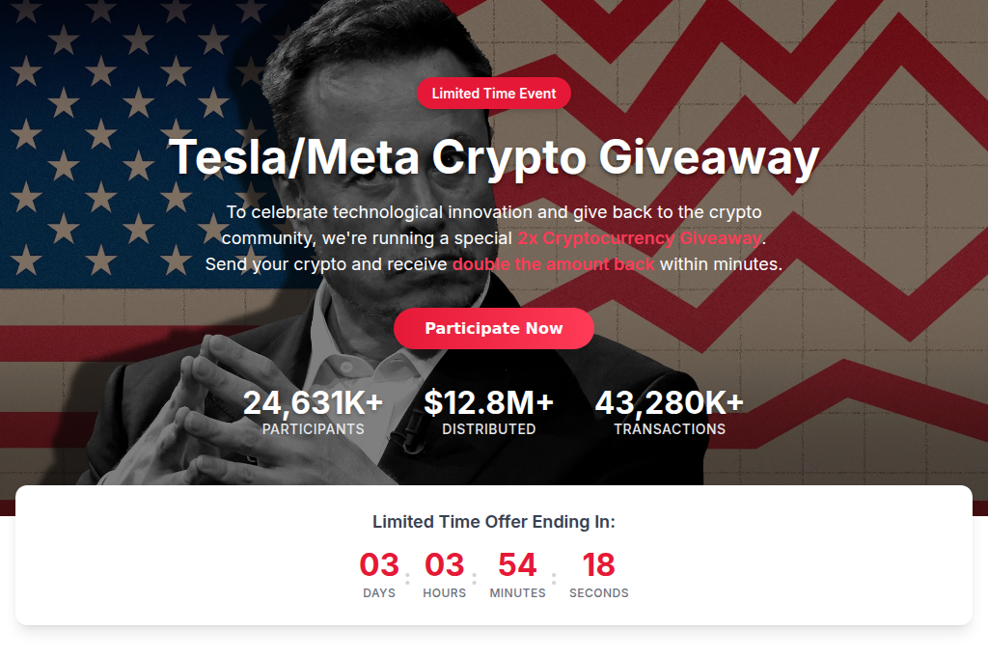
Task: Select the Tesla/Meta Crypto Giveaway heading
Action: click(x=493, y=155)
